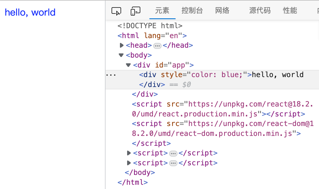Viewport: 319px width, 189px height.
Task: Select the </html> closing tag
Action: point(133,182)
